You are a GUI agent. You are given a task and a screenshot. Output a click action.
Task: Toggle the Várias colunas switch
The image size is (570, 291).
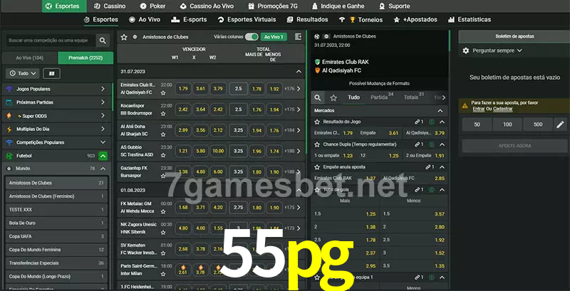tap(251, 36)
